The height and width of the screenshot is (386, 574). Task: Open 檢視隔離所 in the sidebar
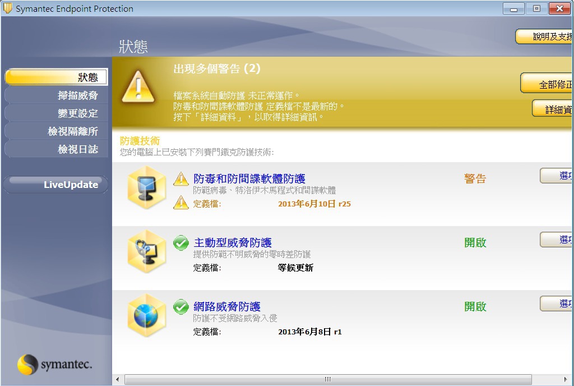point(57,131)
